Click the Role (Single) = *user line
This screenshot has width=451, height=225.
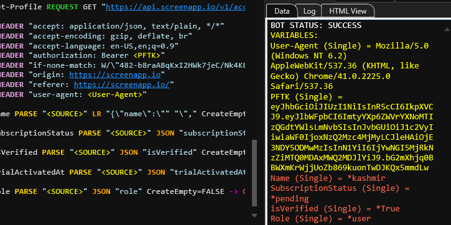pos(321,219)
